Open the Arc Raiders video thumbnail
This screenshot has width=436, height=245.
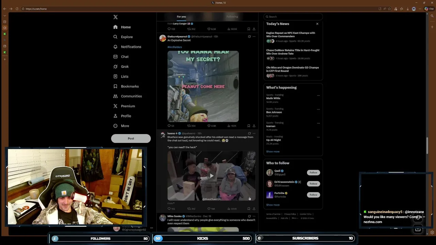click(x=203, y=86)
